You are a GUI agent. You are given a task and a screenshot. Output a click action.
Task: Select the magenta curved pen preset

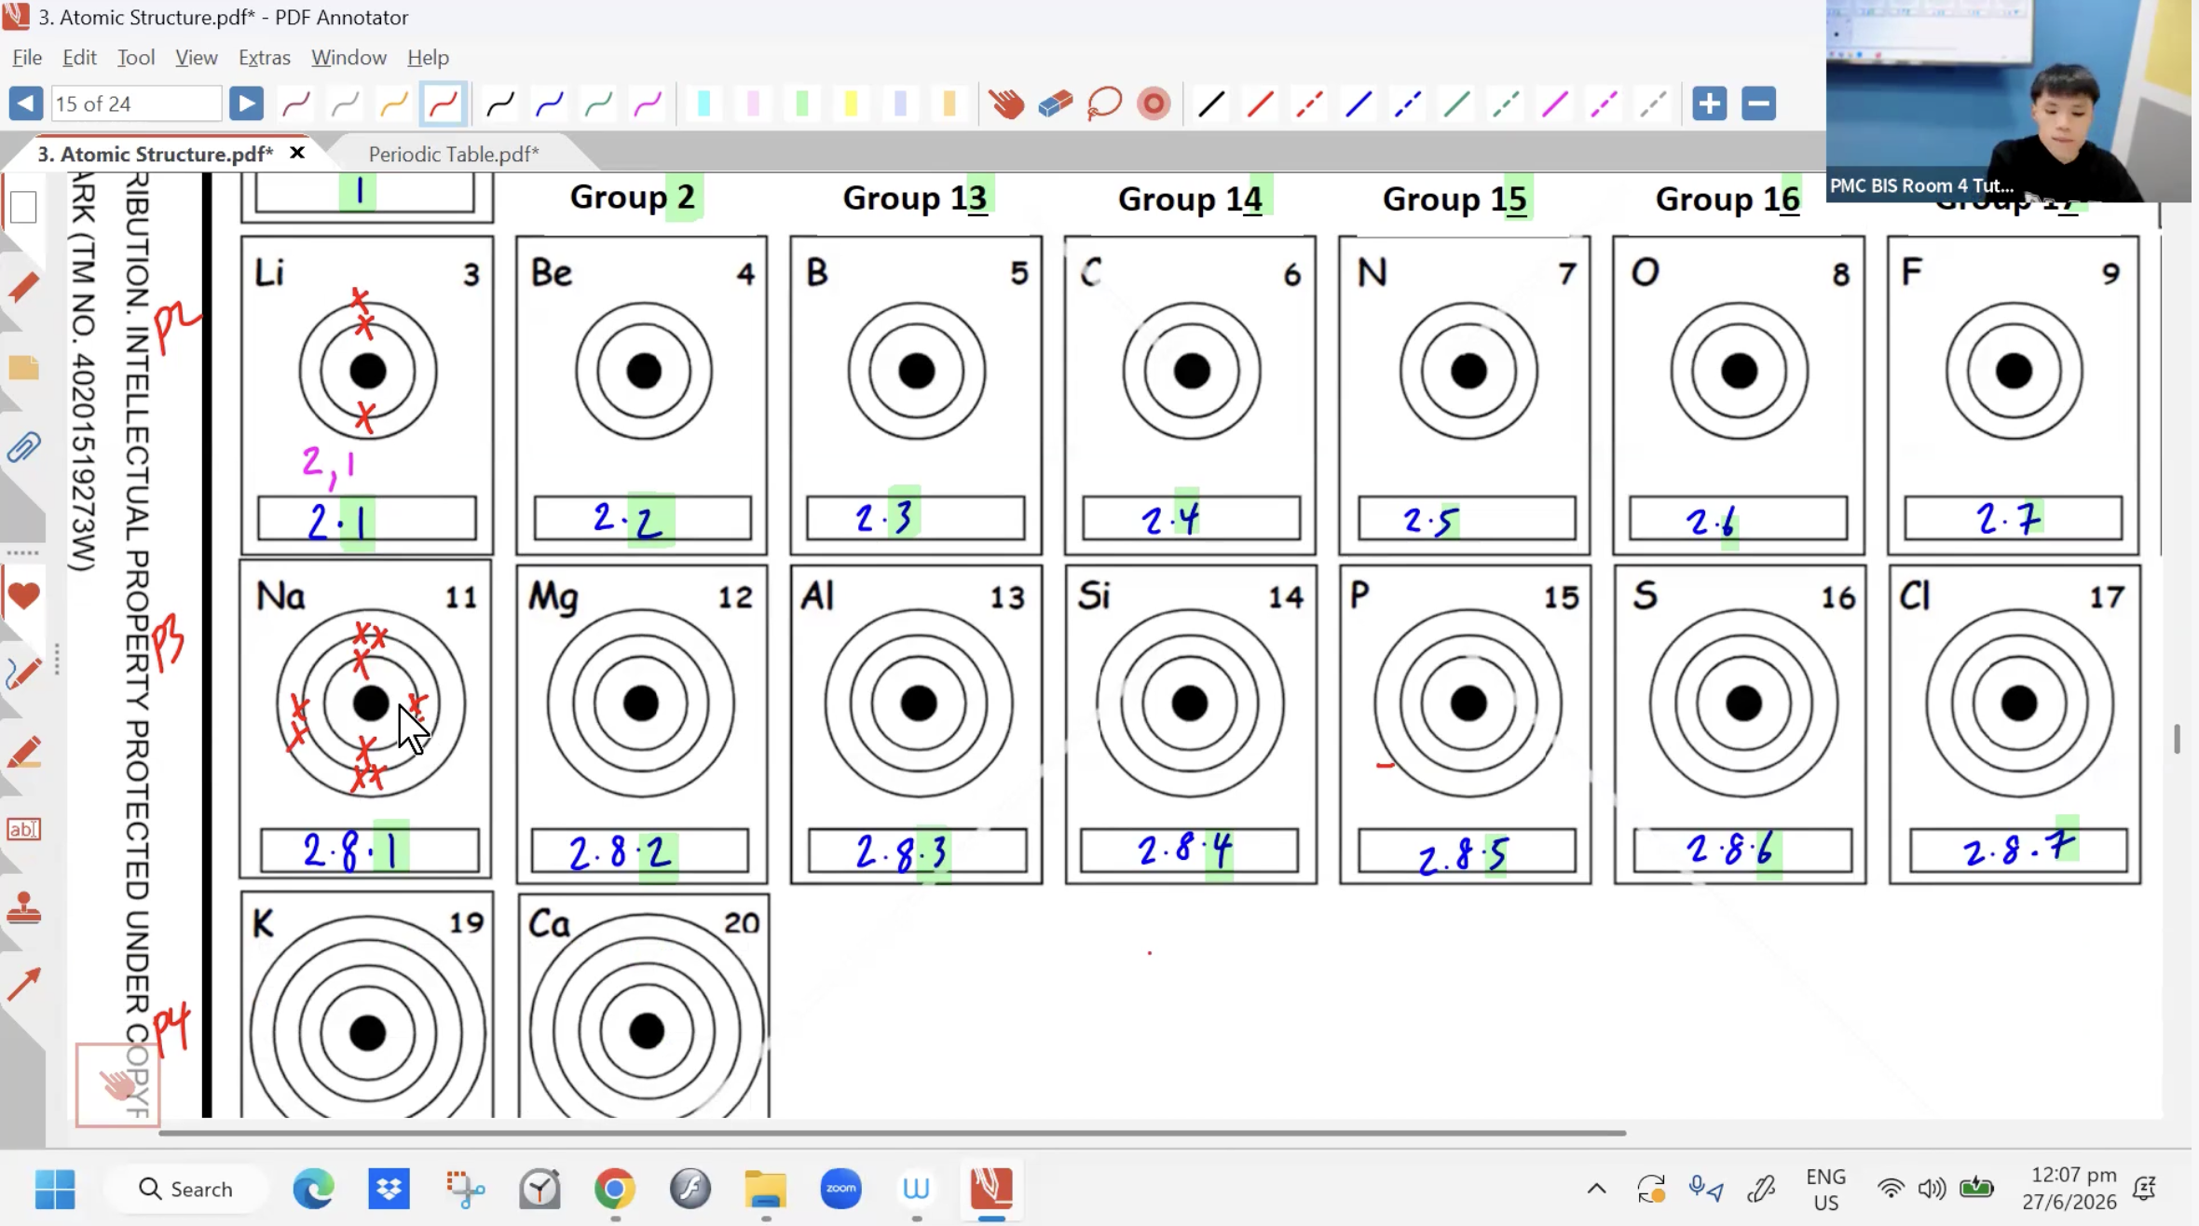point(648,103)
